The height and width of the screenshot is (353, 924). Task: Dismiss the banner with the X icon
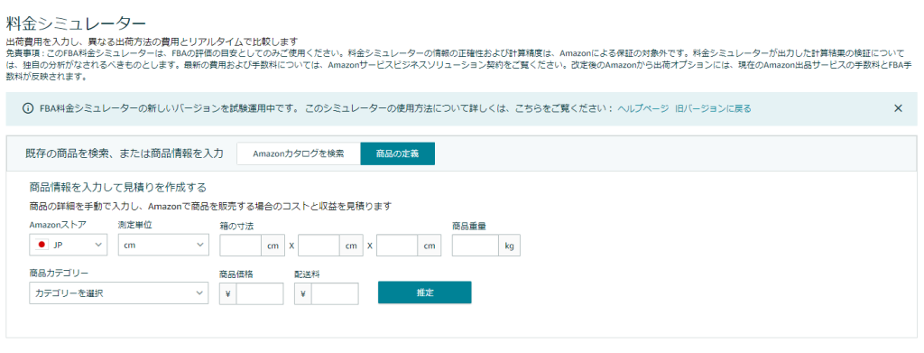[898, 108]
